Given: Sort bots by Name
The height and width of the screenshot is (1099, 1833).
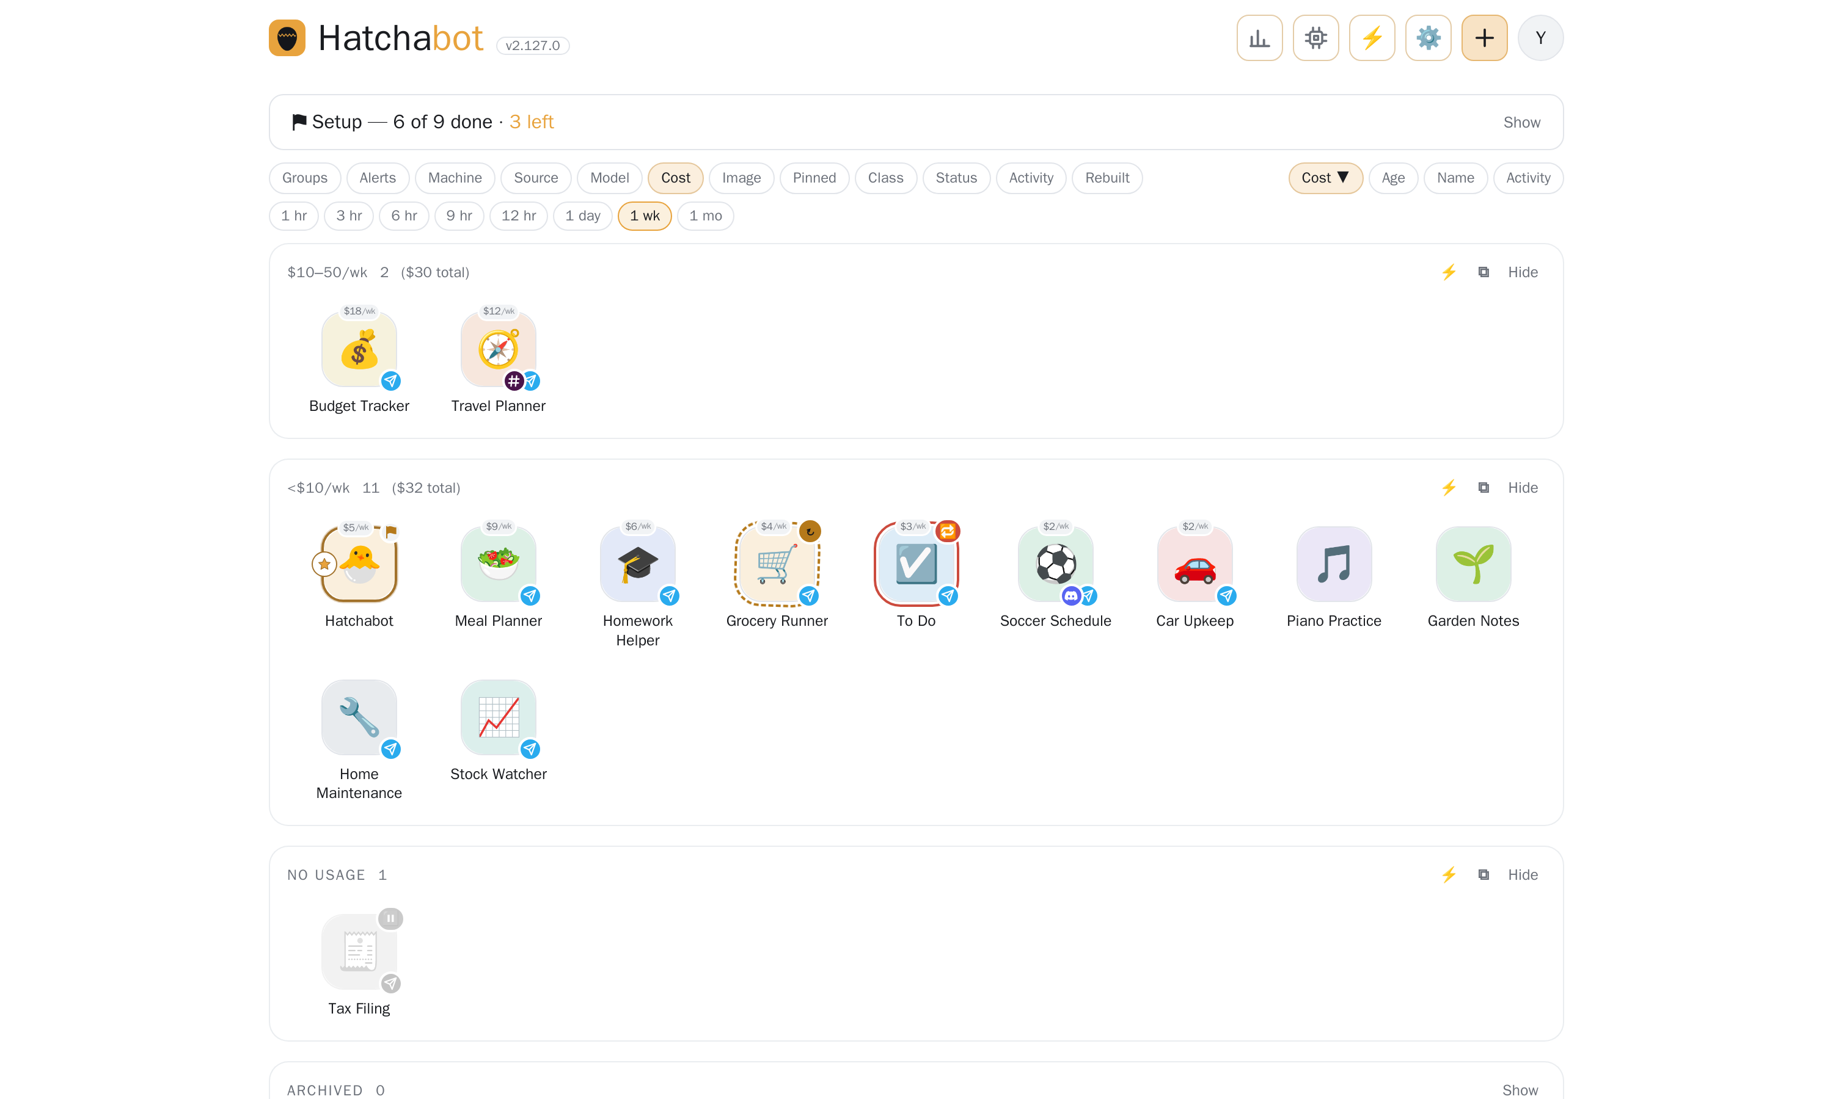Looking at the screenshot, I should 1455,178.
